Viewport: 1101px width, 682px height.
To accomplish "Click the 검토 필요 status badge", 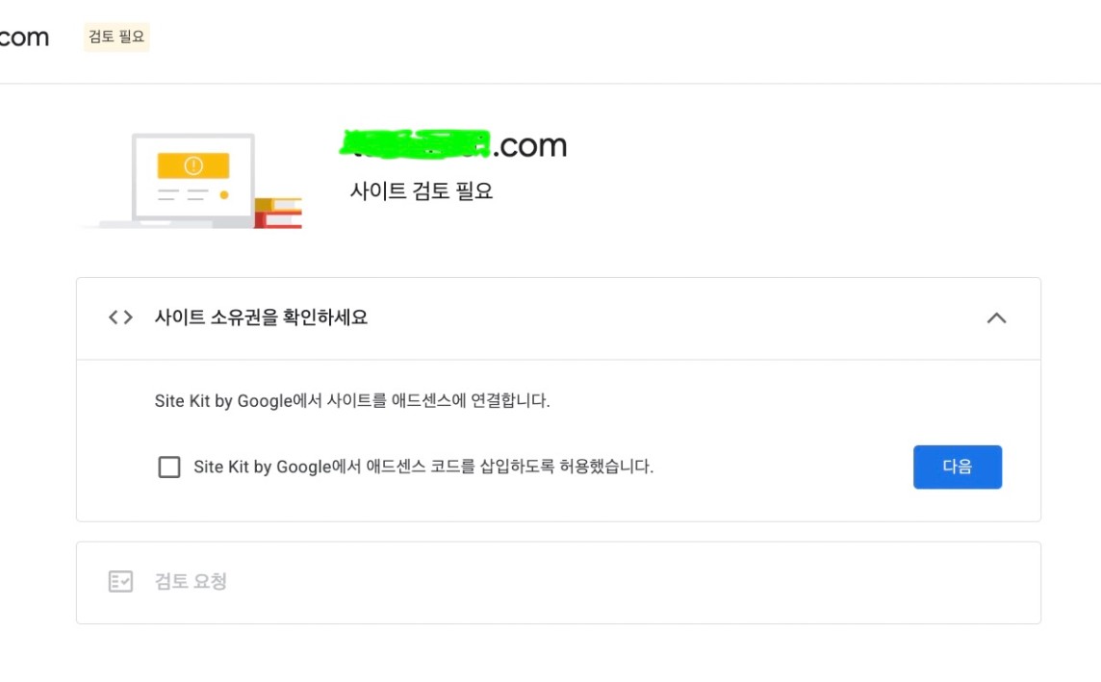I will [x=116, y=37].
